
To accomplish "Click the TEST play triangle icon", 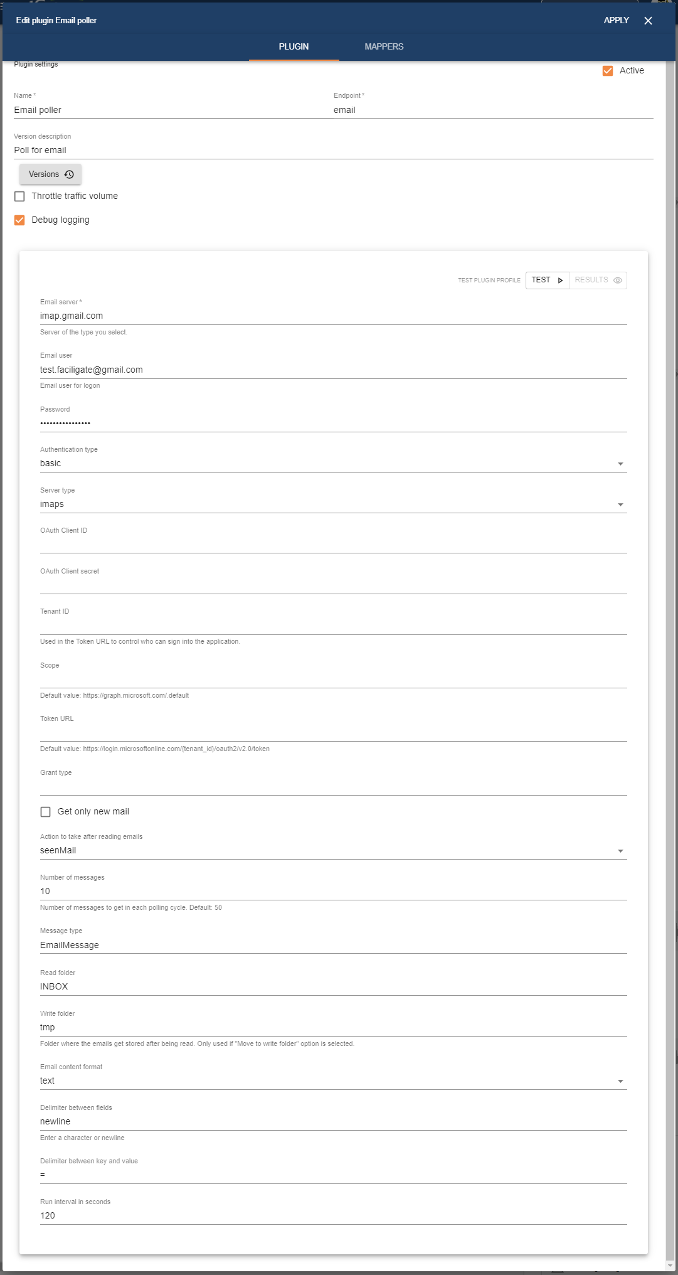I will click(x=560, y=280).
